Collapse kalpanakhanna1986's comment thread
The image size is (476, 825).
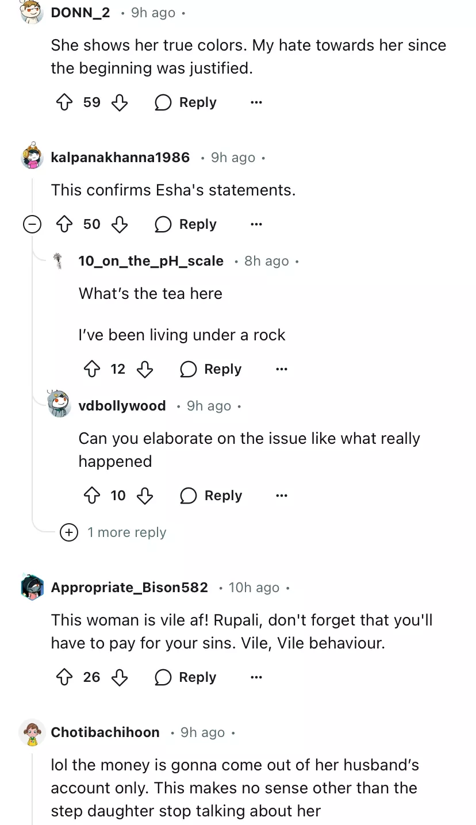pos(32,224)
